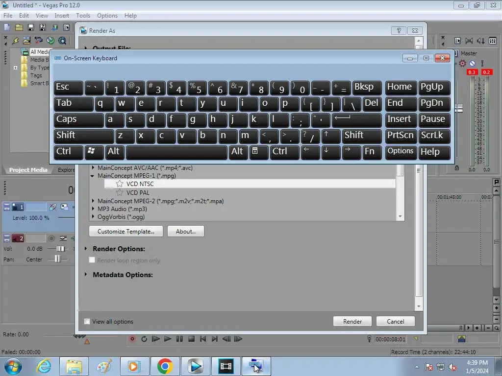Image resolution: width=502 pixels, height=376 pixels.
Task: Click the Capture Video camera icon
Action: [x=39, y=41]
